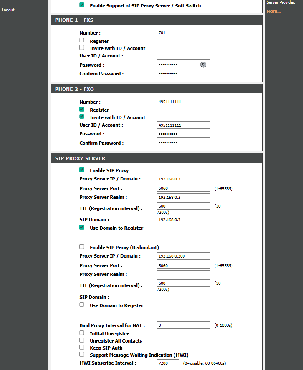Click Proxy Server IP field containing 192.168.0.200

point(183,256)
